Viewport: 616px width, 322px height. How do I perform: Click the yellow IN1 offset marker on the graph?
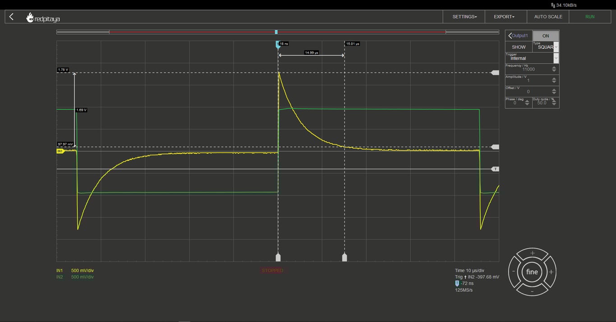pos(60,151)
